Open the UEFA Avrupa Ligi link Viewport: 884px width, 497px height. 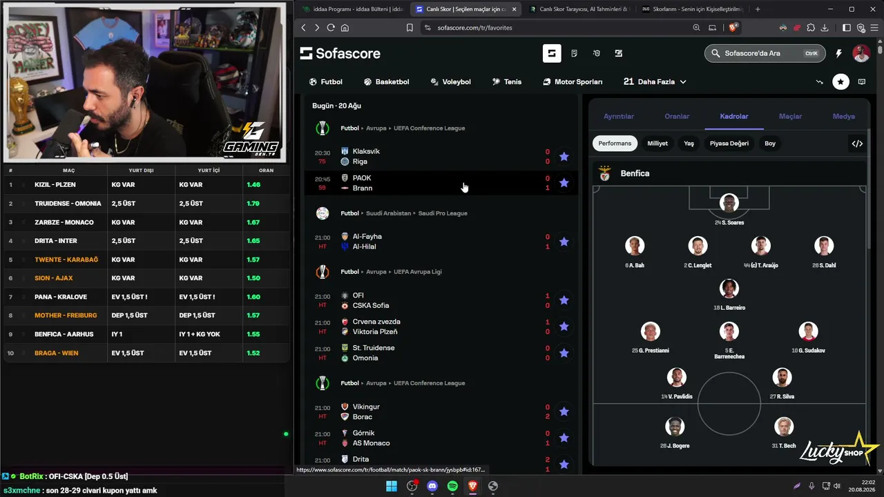pos(417,272)
